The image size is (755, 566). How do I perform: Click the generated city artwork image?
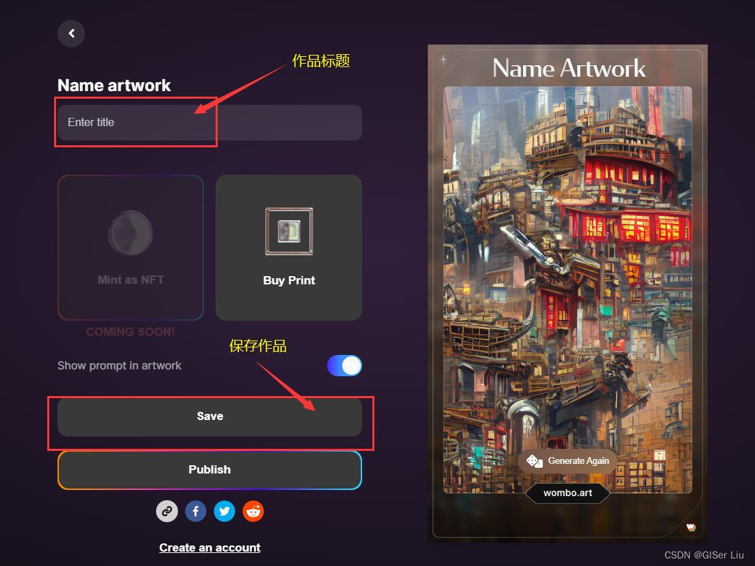click(x=567, y=289)
